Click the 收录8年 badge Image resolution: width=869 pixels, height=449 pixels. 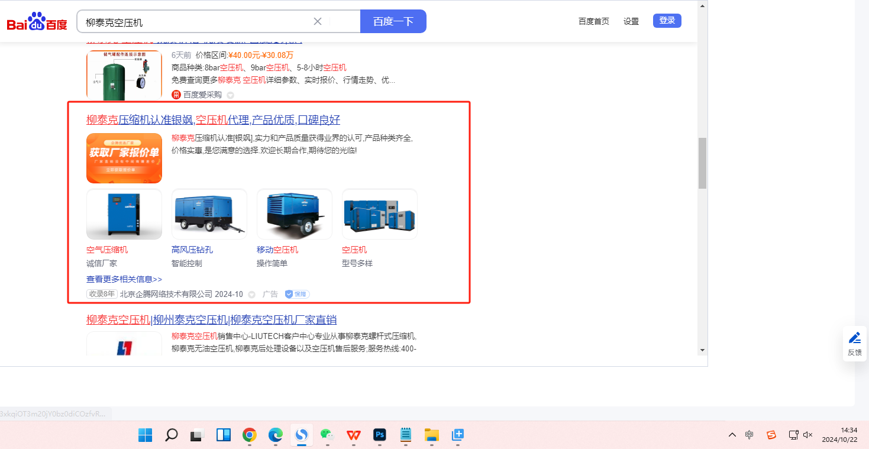click(102, 294)
